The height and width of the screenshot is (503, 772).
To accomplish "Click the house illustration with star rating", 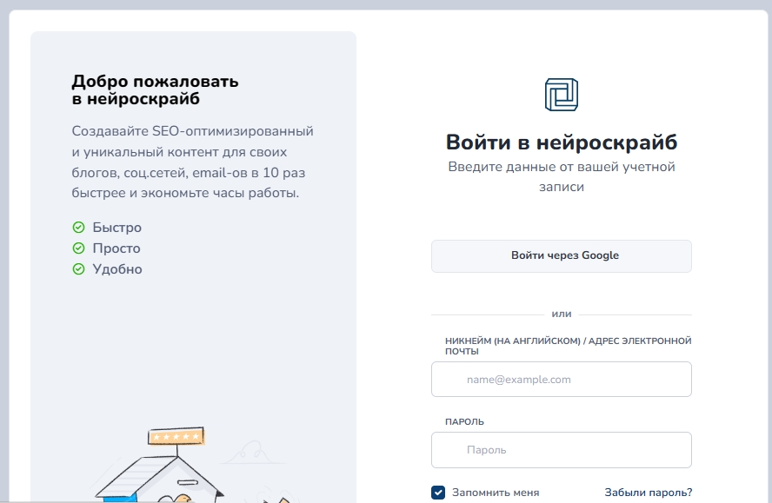I will (160, 465).
